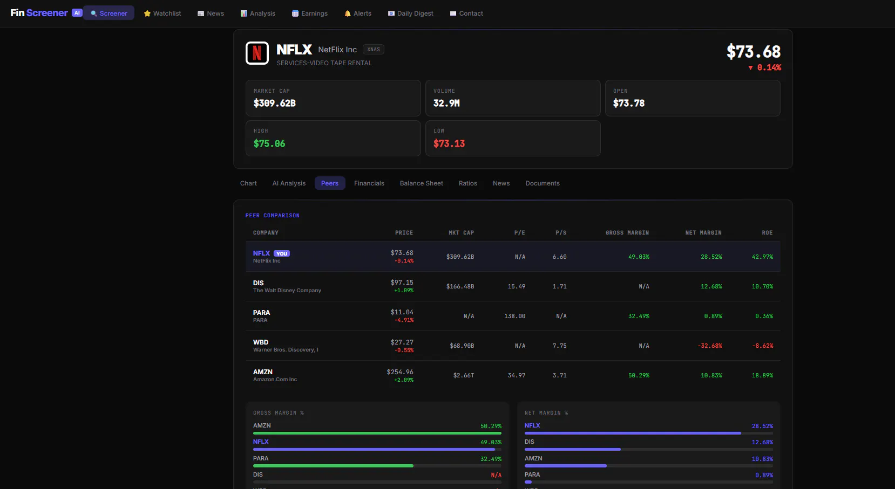Click the AMZN market cap $2.66T
Image resolution: width=895 pixels, height=489 pixels.
tap(464, 376)
